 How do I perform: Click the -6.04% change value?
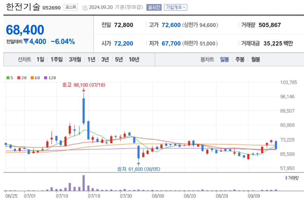click(x=63, y=42)
